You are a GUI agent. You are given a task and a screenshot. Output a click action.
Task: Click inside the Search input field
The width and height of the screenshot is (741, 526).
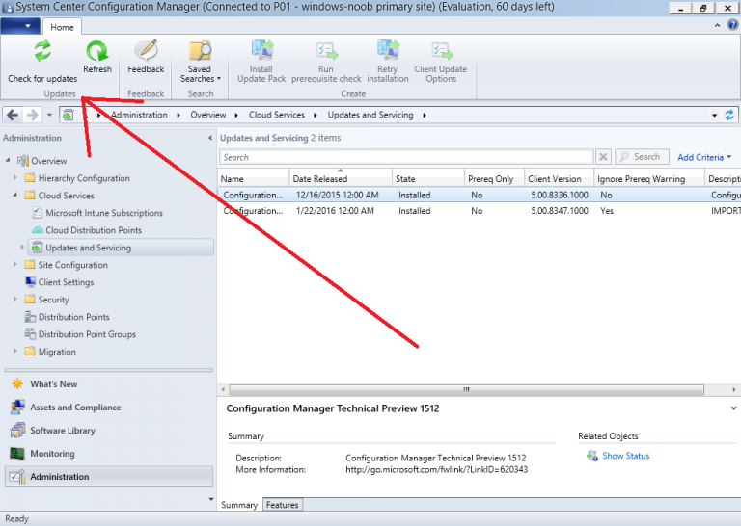click(405, 157)
